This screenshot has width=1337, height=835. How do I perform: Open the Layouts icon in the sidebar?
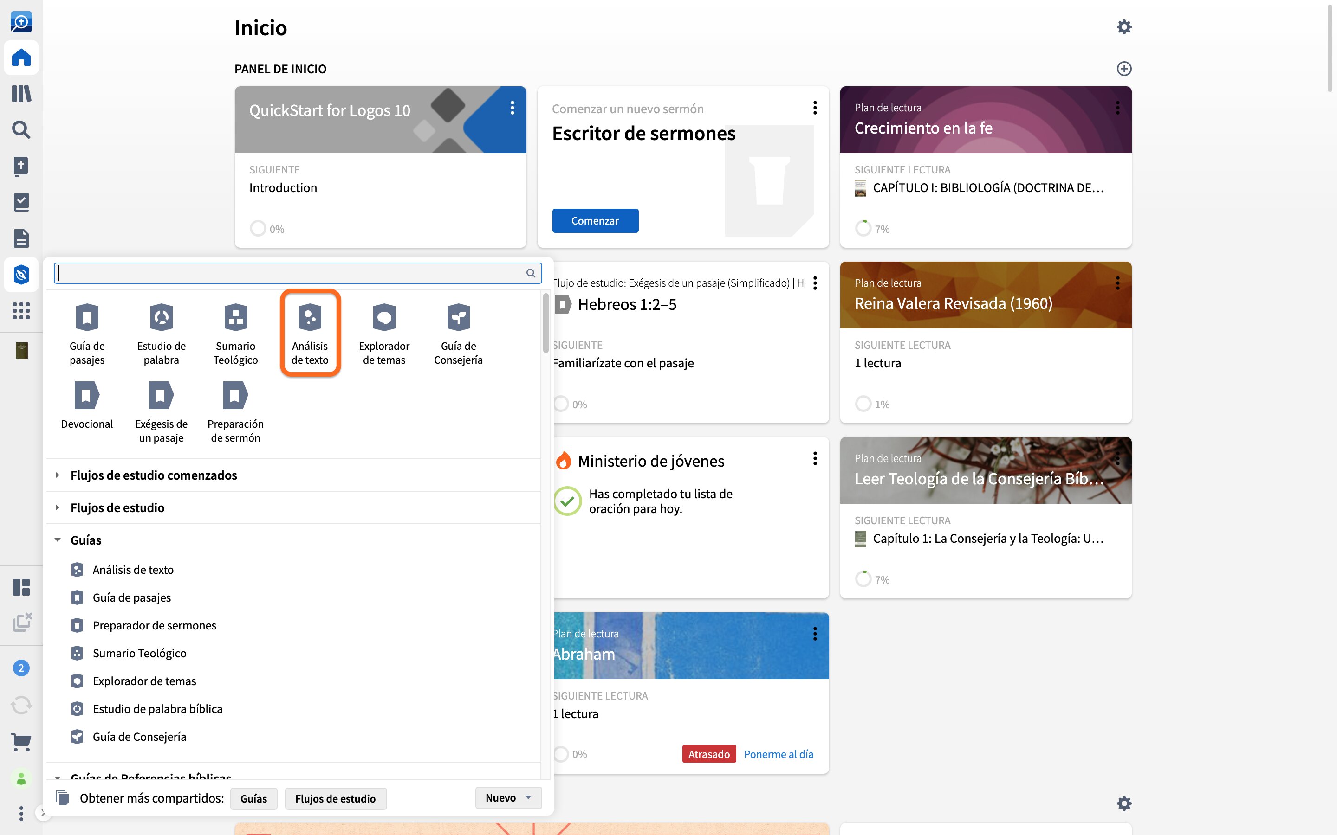click(x=21, y=587)
